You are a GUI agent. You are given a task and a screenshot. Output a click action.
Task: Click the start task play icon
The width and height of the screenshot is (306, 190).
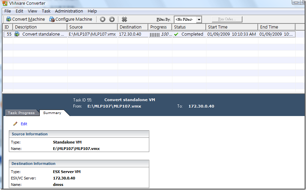112,19
